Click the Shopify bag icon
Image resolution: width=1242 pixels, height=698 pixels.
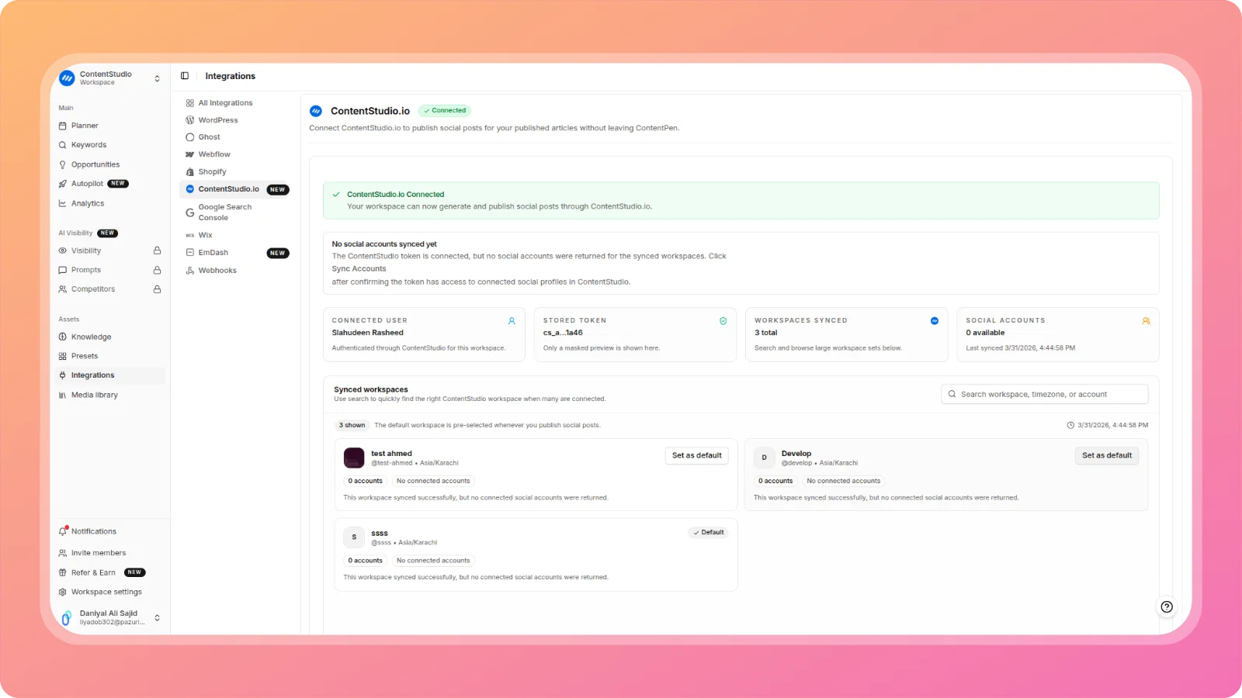(190, 172)
